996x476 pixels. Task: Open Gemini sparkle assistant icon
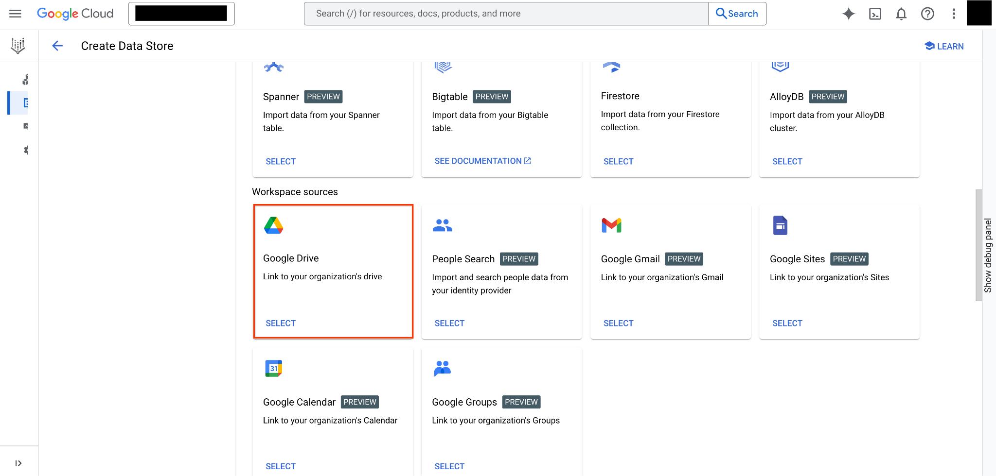(x=849, y=14)
